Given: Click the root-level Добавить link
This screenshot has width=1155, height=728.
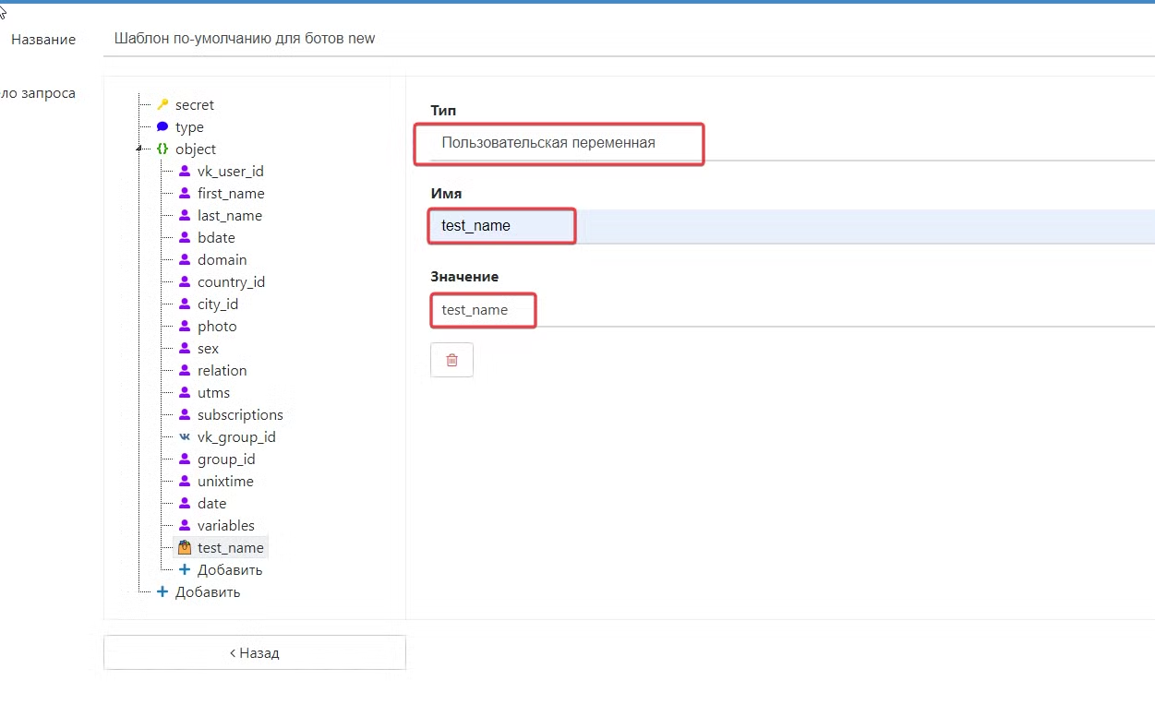Looking at the screenshot, I should pyautogui.click(x=208, y=592).
